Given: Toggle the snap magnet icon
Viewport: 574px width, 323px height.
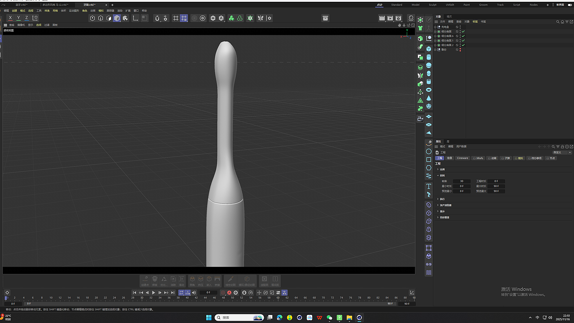Looking at the screenshot, I should tap(157, 18).
